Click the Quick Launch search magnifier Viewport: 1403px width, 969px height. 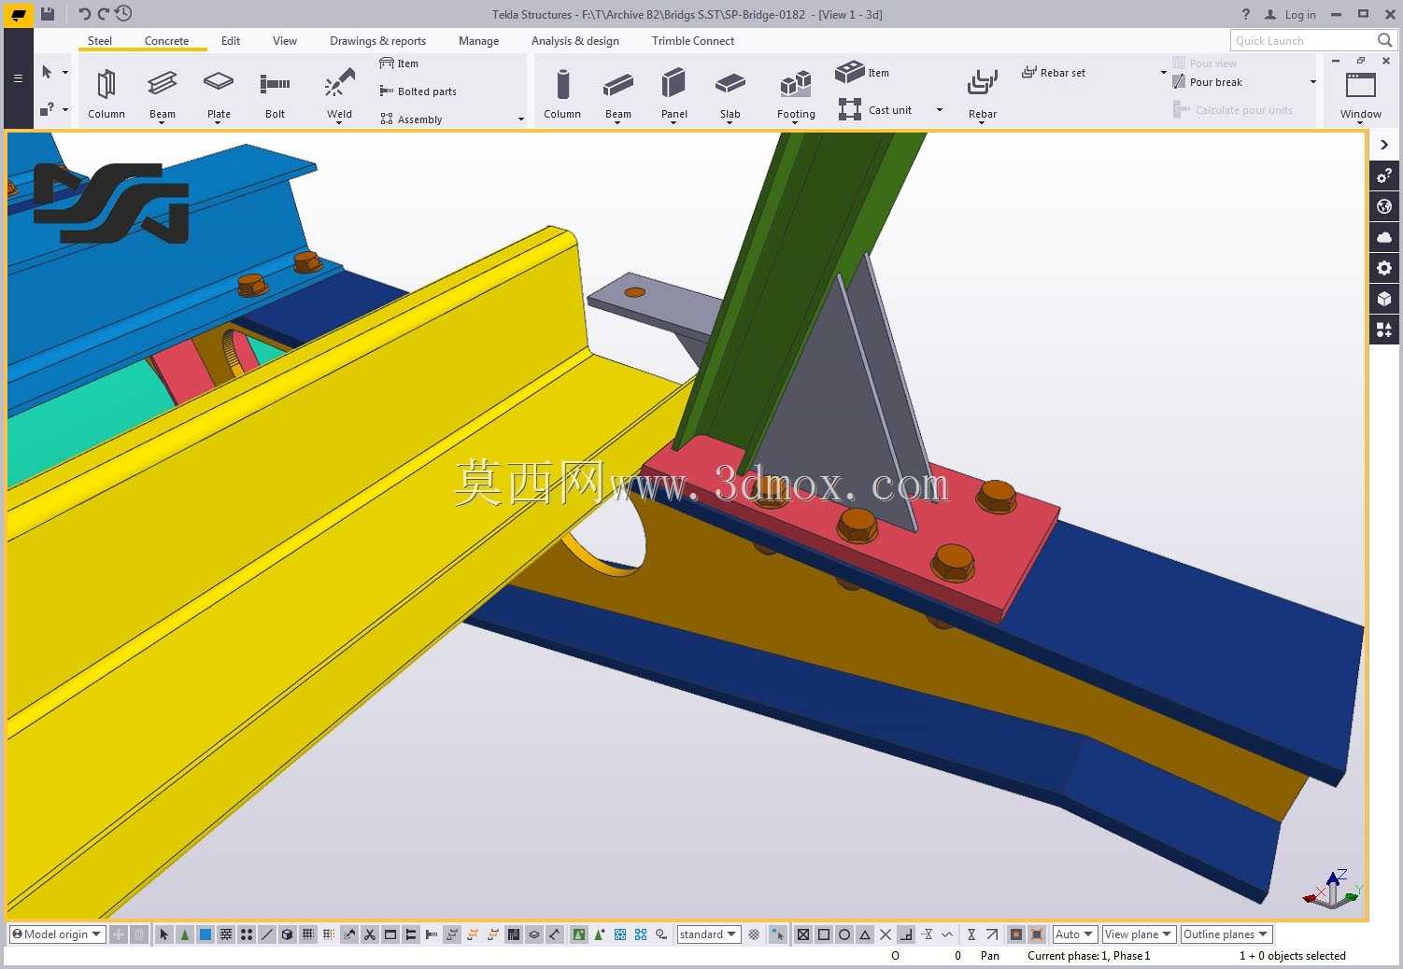[1384, 40]
